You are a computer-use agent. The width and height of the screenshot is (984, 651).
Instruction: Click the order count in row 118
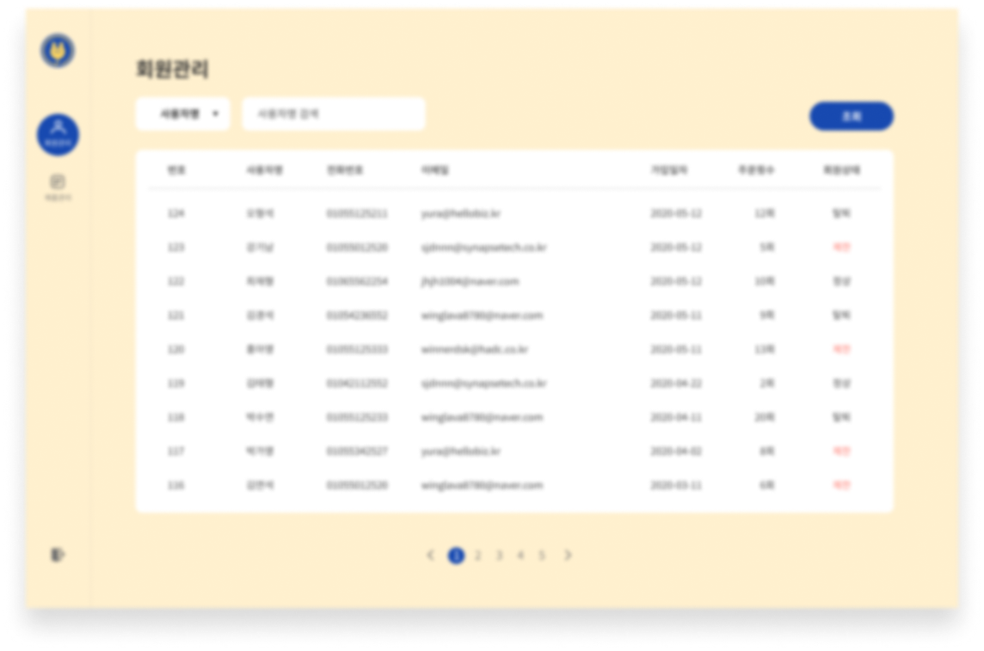pyautogui.click(x=765, y=417)
